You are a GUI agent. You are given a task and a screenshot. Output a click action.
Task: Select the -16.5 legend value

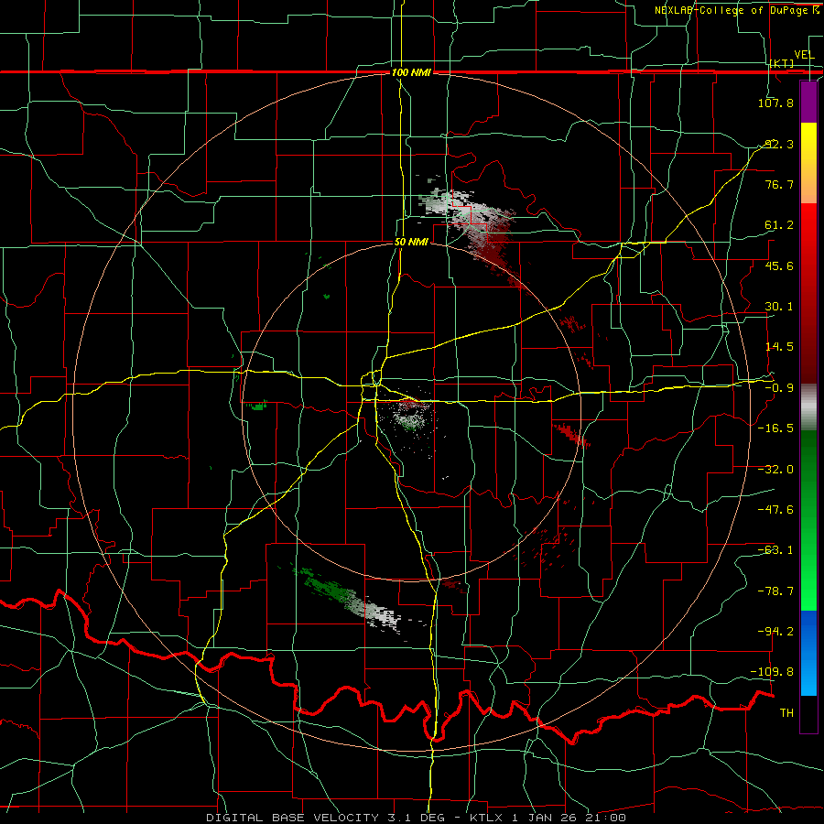775,428
